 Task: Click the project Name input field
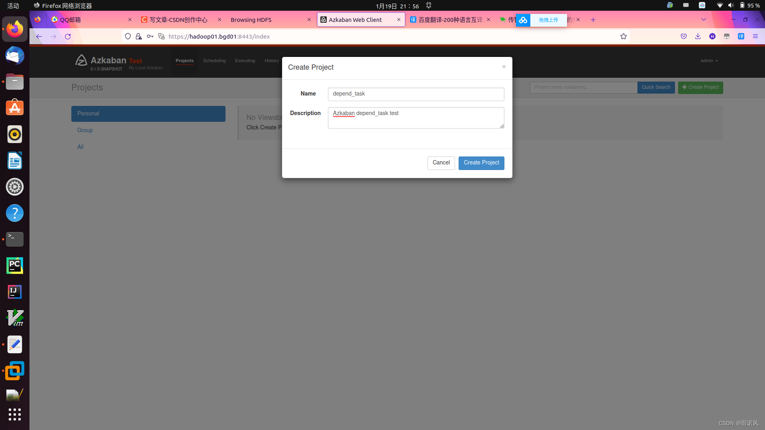pyautogui.click(x=416, y=94)
